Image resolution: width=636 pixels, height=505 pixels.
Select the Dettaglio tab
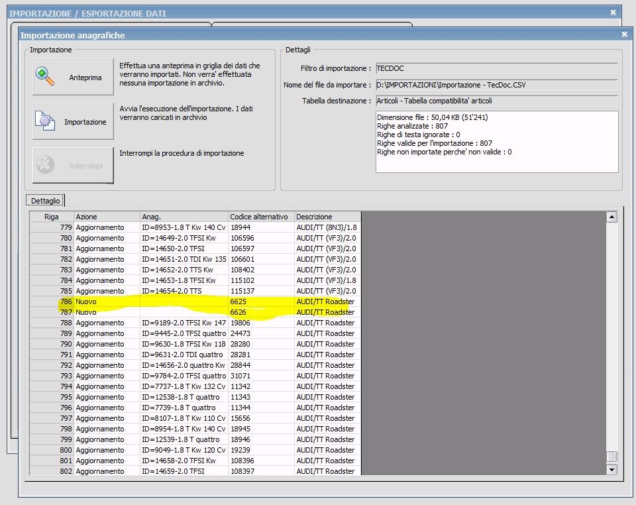(x=45, y=201)
